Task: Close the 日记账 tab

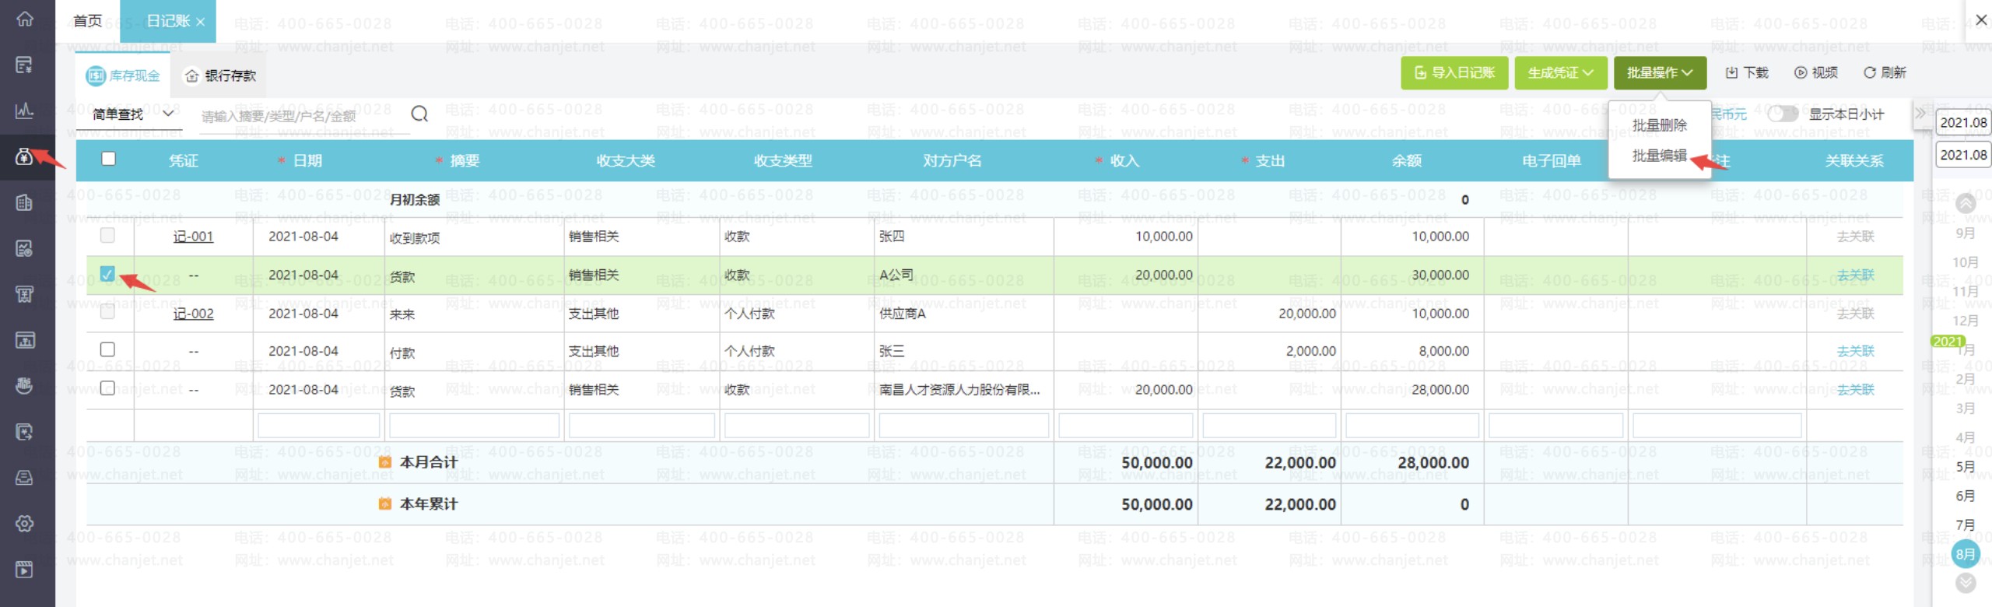Action: (201, 22)
